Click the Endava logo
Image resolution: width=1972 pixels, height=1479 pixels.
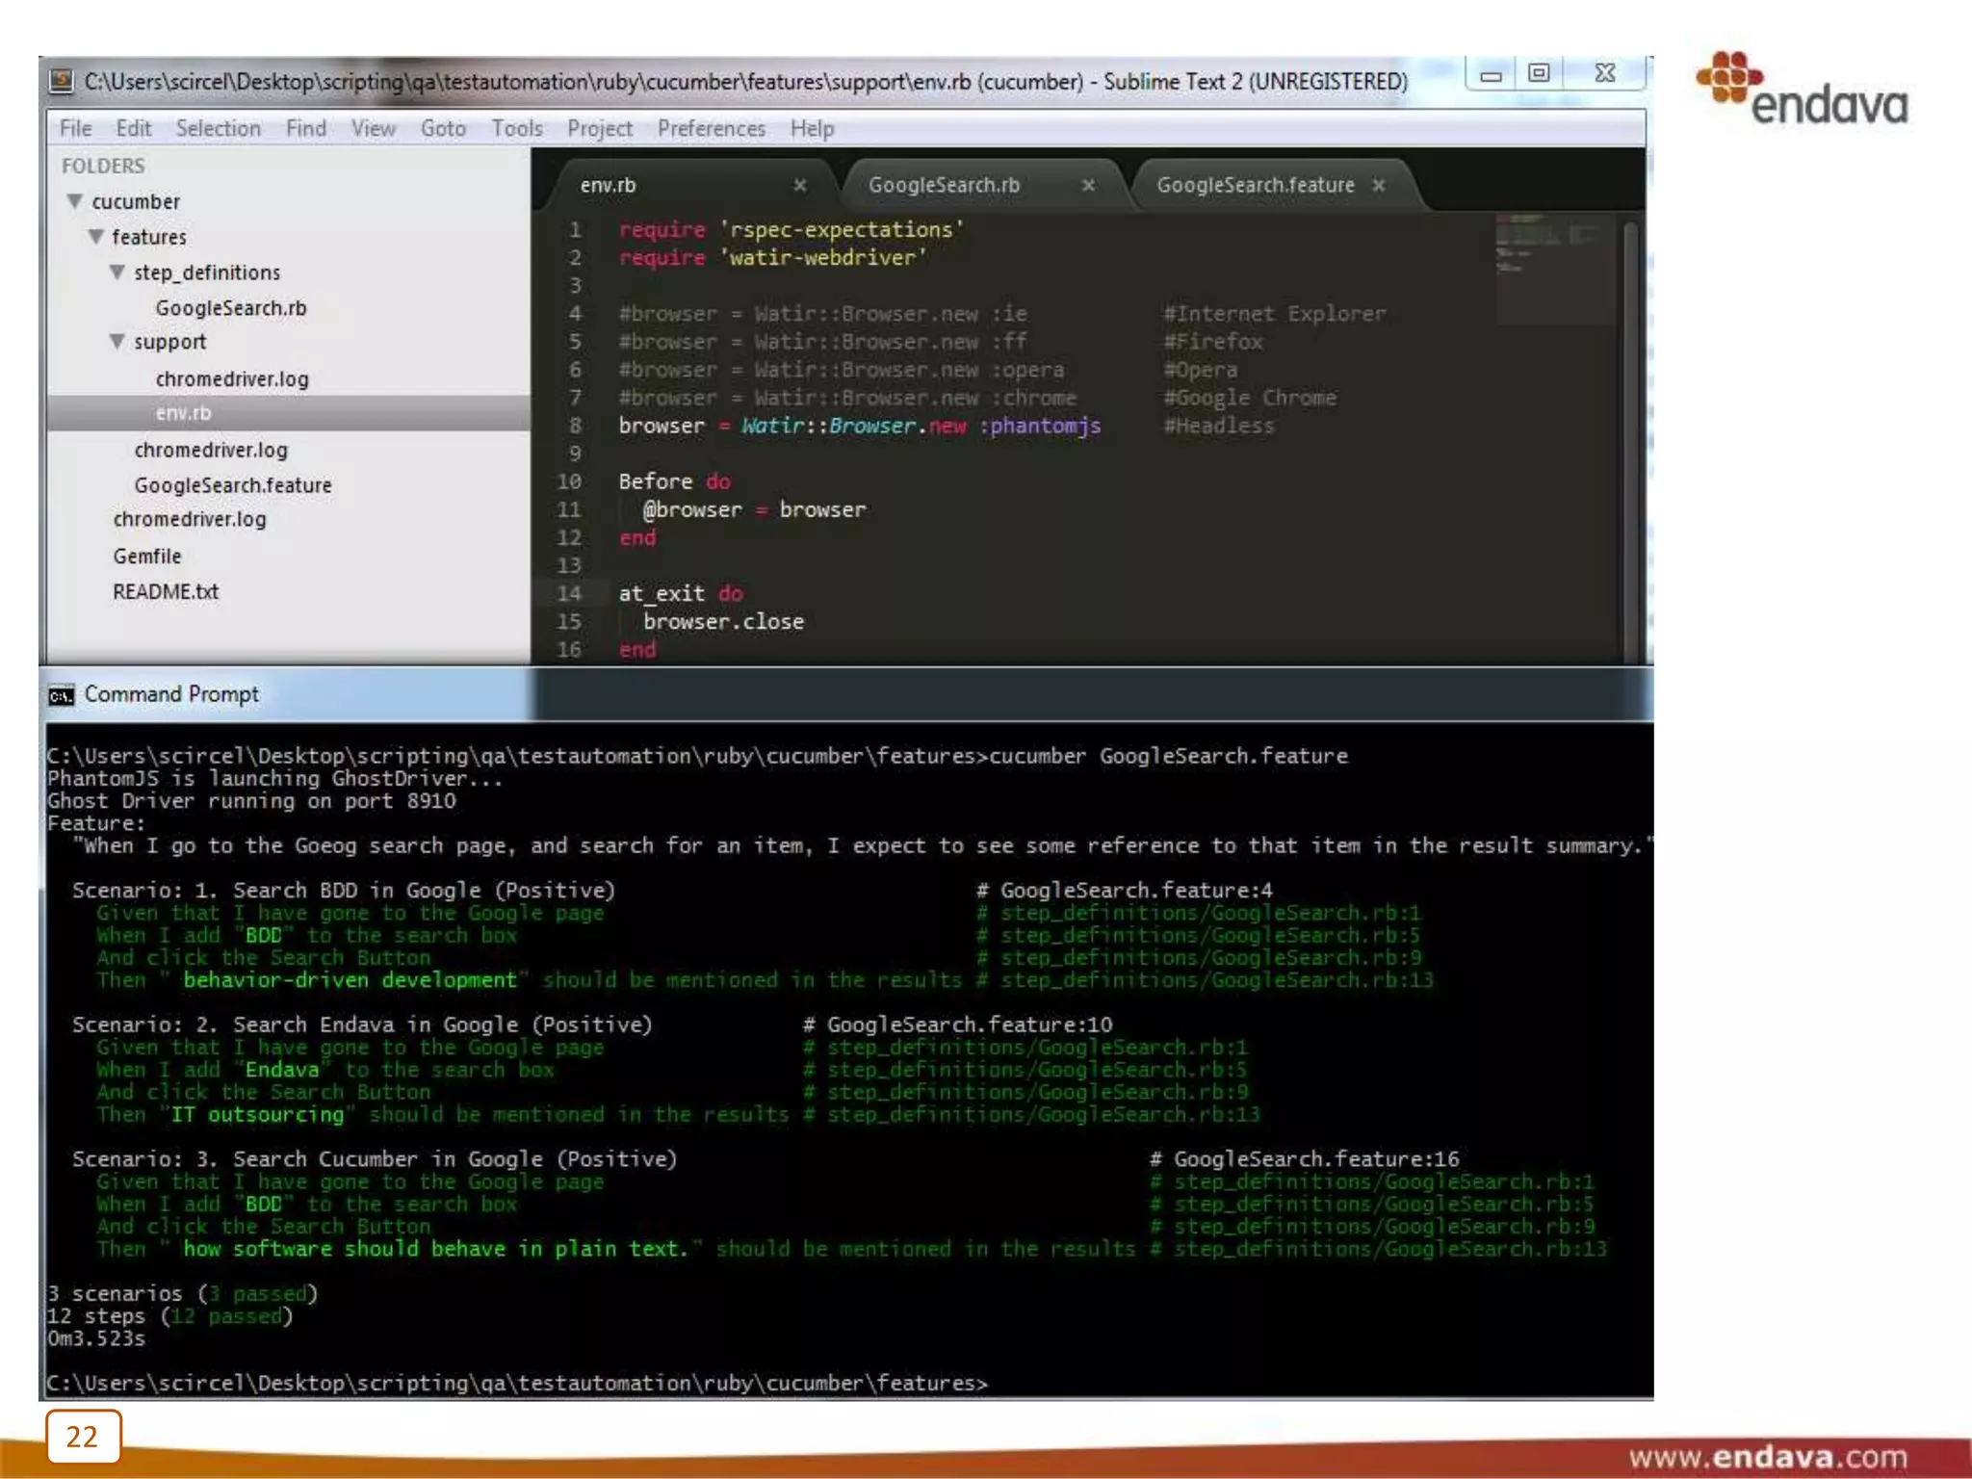(x=1802, y=91)
